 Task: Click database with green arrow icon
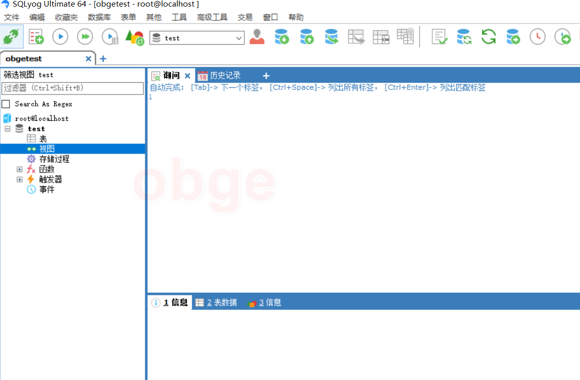tap(513, 37)
